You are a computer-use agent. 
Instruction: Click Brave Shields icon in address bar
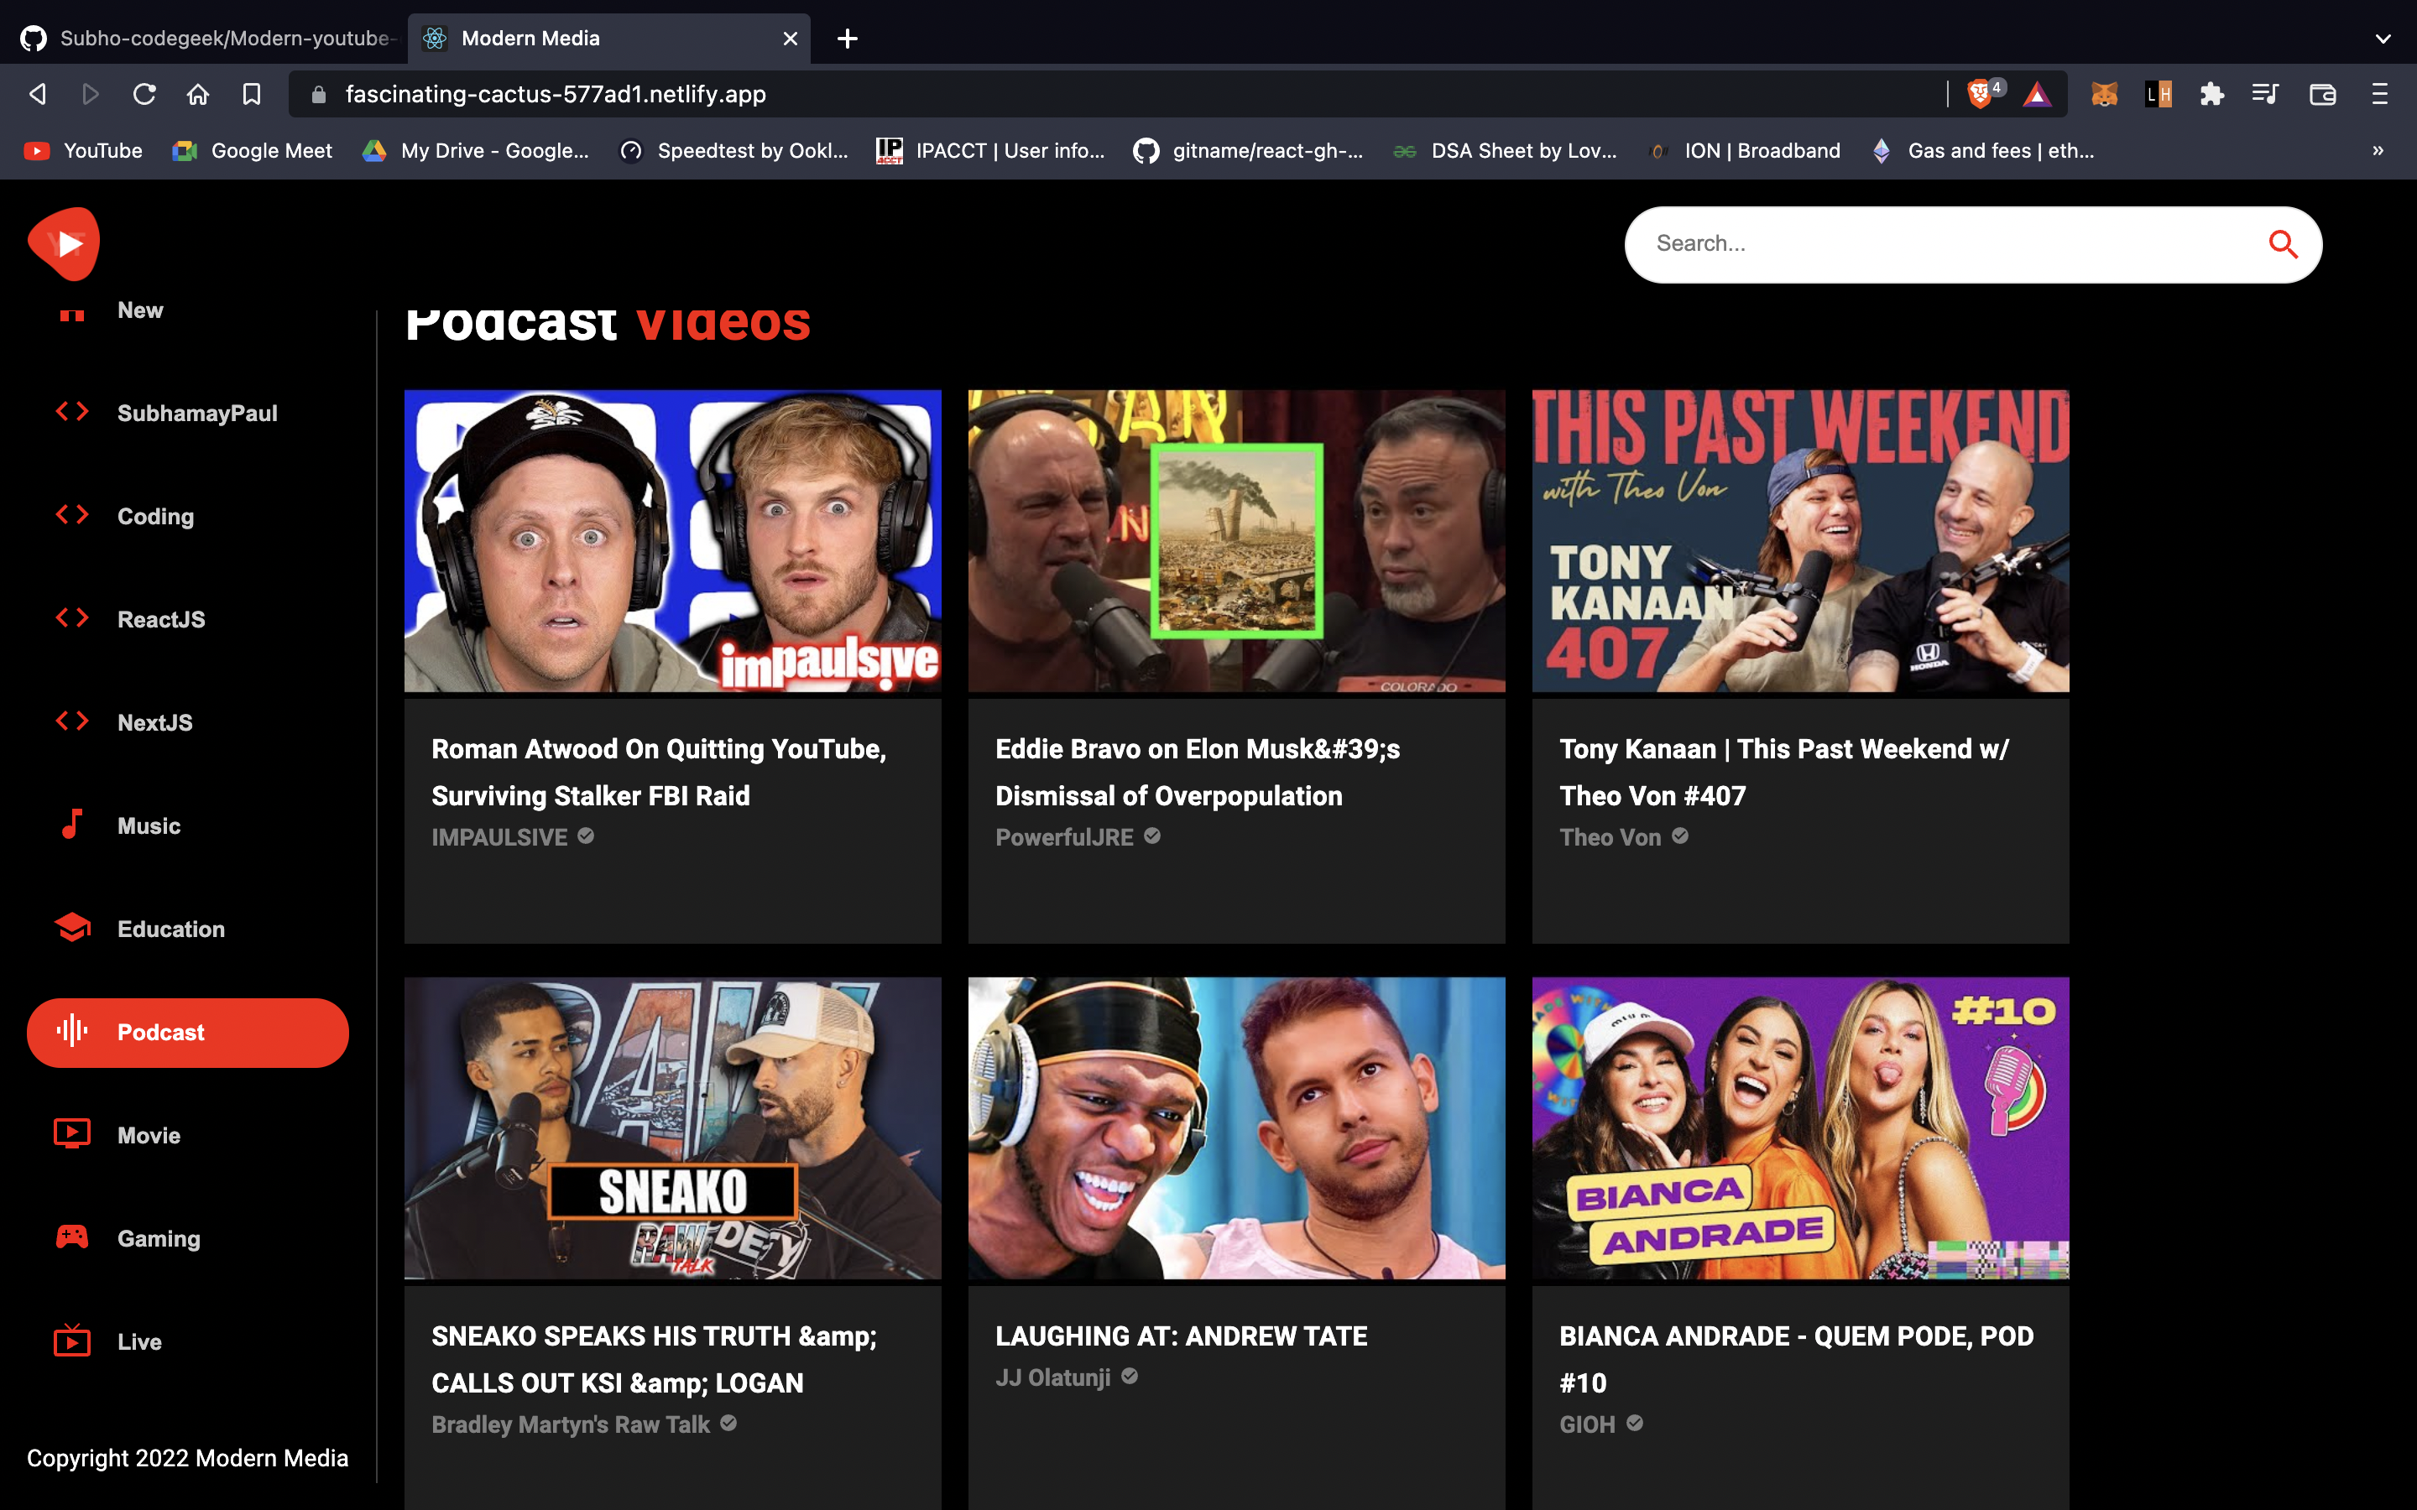1981,94
